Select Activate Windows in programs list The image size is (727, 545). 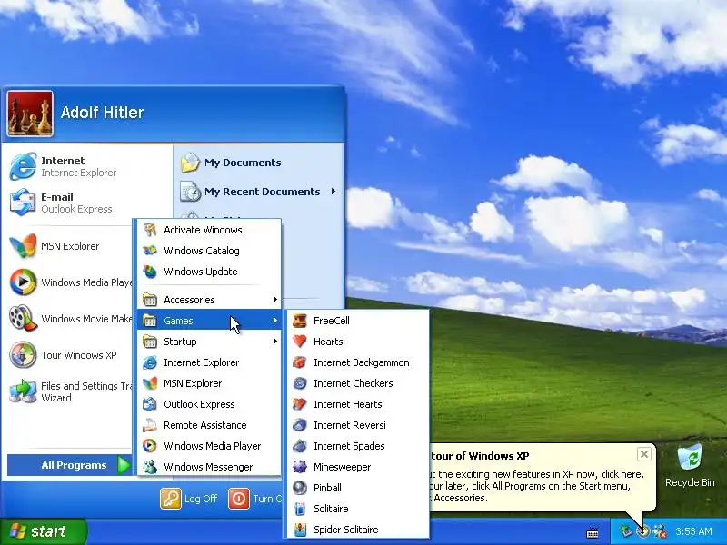[x=209, y=230]
